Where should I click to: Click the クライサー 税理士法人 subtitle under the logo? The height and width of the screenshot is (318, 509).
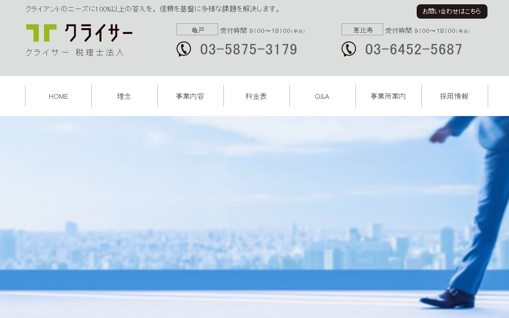pyautogui.click(x=75, y=53)
